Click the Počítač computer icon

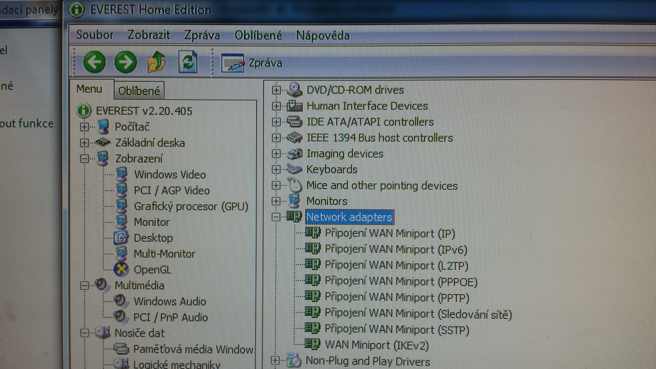pyautogui.click(x=103, y=127)
